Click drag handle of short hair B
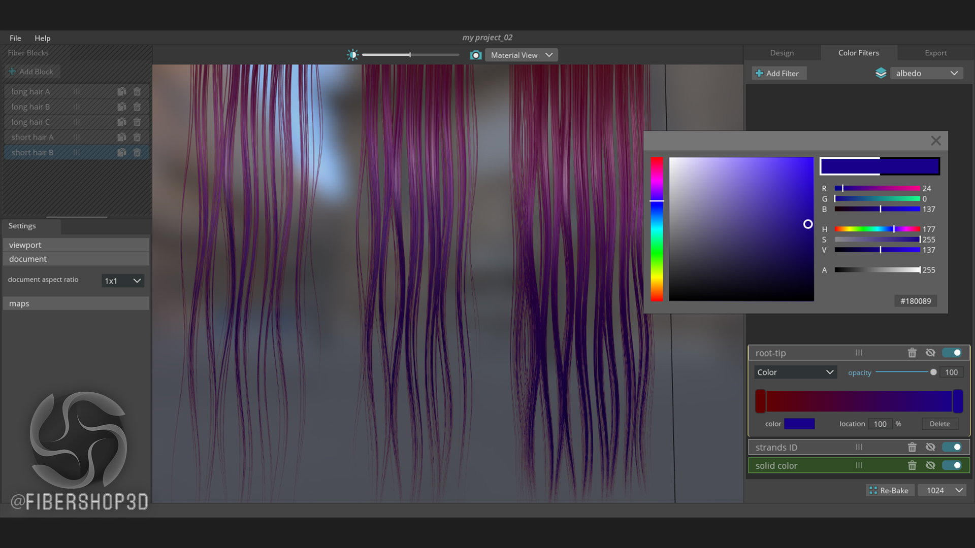Image resolution: width=975 pixels, height=548 pixels. (x=76, y=153)
